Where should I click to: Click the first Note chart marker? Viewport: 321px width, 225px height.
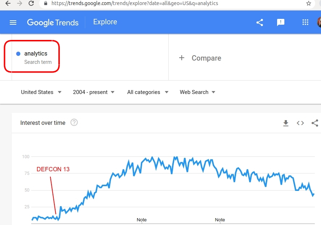click(142, 220)
